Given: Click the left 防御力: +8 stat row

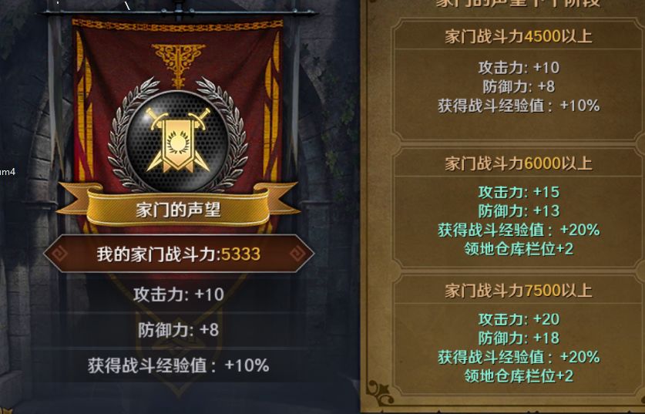Looking at the screenshot, I should click(179, 330).
